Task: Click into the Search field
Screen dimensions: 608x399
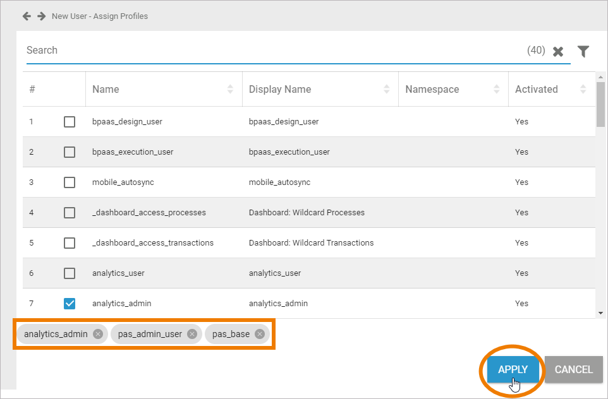Action: 272,51
